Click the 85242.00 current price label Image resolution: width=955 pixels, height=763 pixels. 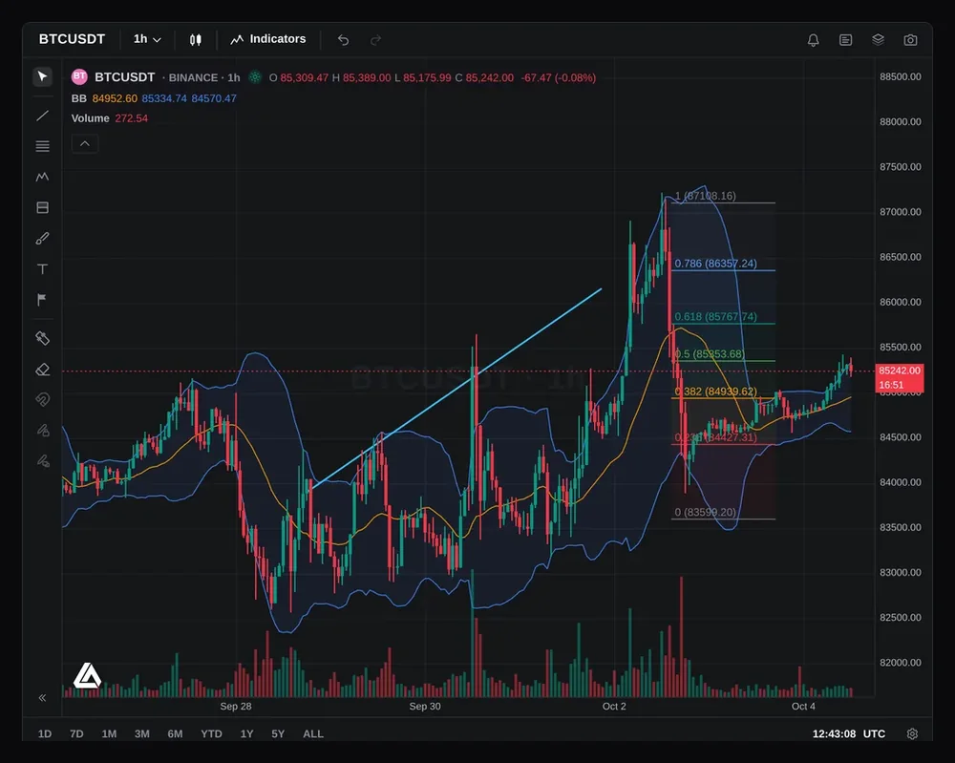point(900,371)
